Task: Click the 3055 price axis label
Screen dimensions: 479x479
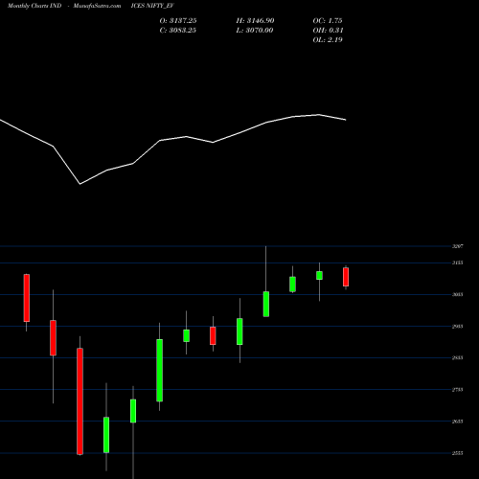Action: pos(458,294)
